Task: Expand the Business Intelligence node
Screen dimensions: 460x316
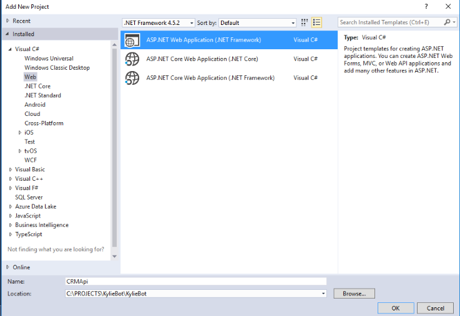Action: click(10, 225)
